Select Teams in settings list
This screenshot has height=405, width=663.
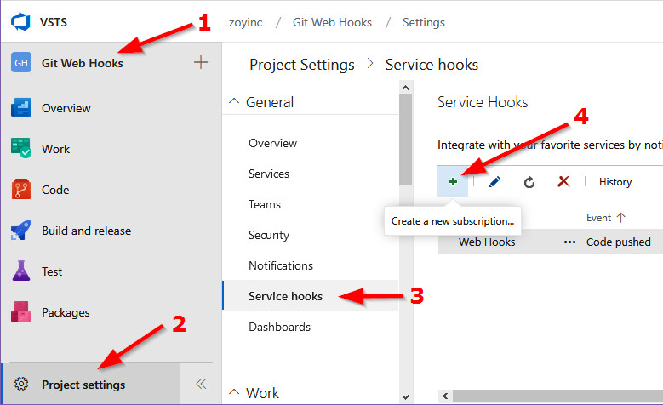265,204
